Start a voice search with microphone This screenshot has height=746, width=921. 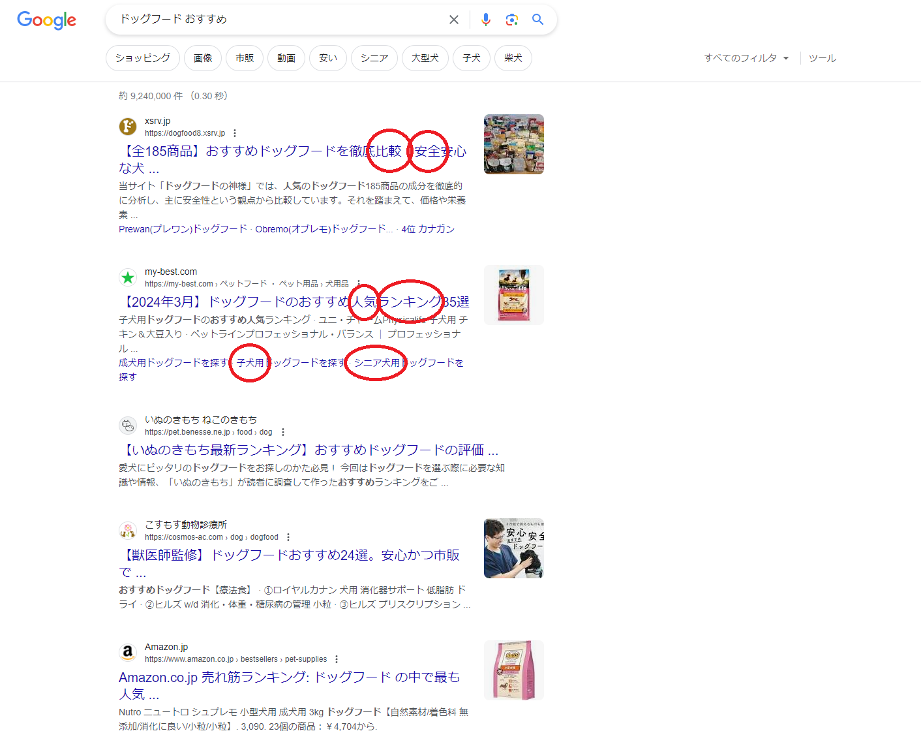485,20
